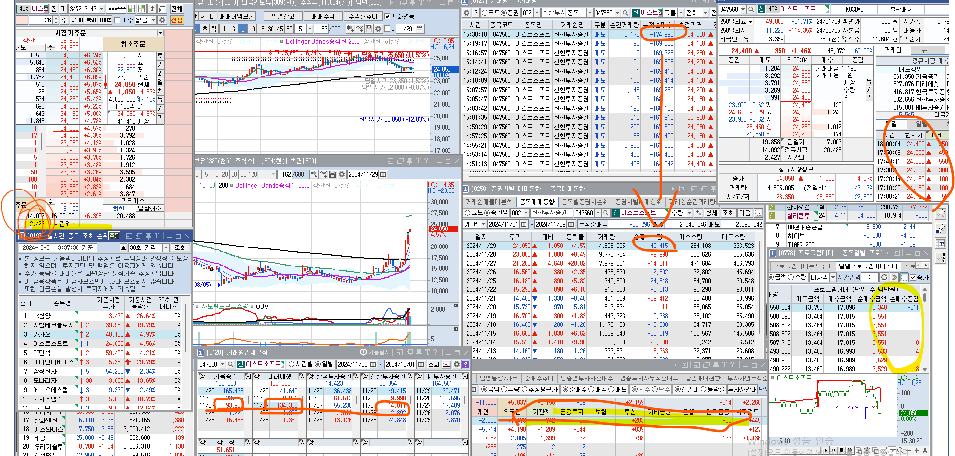The image size is (955, 456).
Task: Click search magnifier beside 047560 in 매매동향 window
Action: [605, 213]
